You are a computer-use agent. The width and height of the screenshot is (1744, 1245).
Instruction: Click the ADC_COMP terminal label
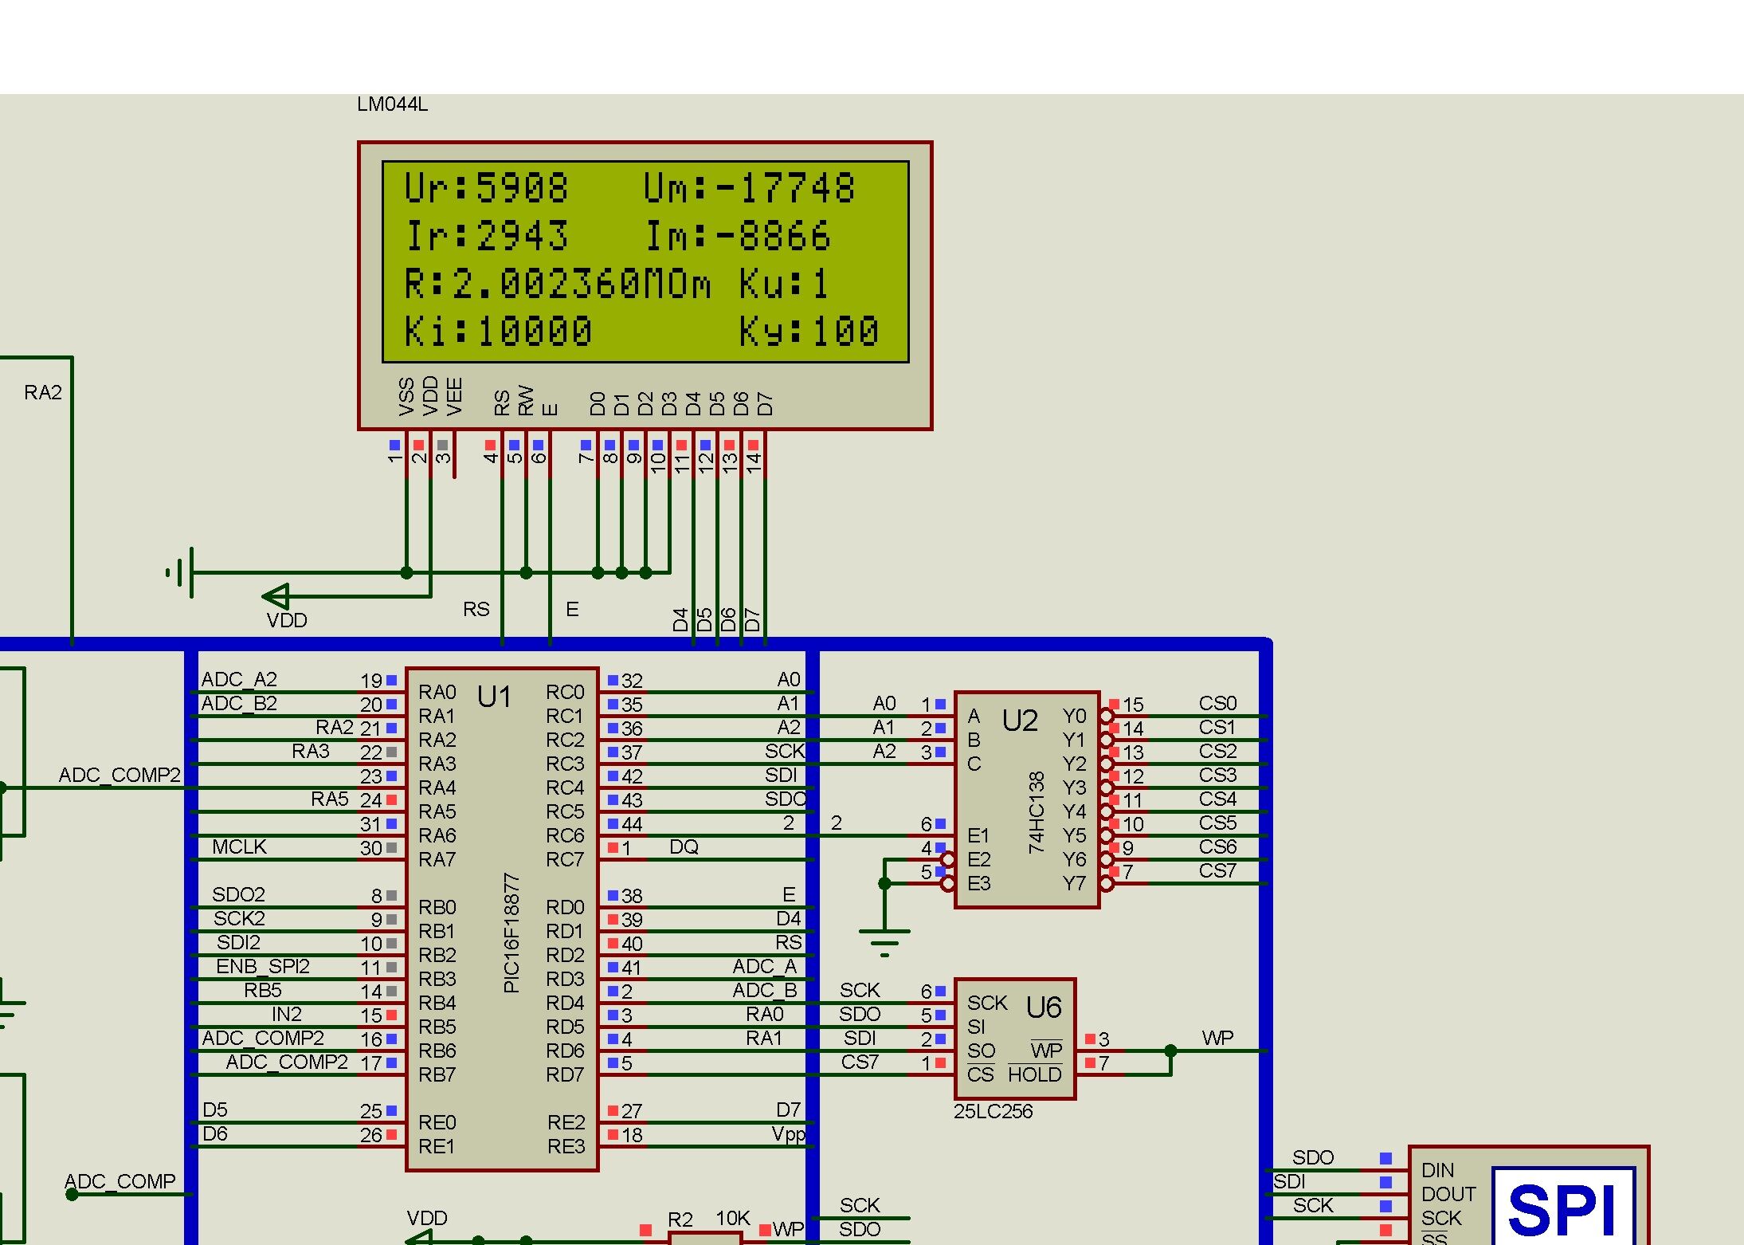[120, 1181]
